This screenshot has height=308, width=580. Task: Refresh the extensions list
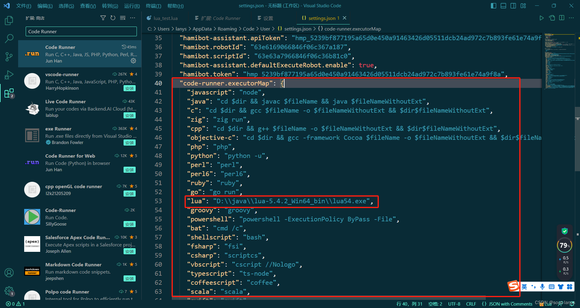point(113,18)
